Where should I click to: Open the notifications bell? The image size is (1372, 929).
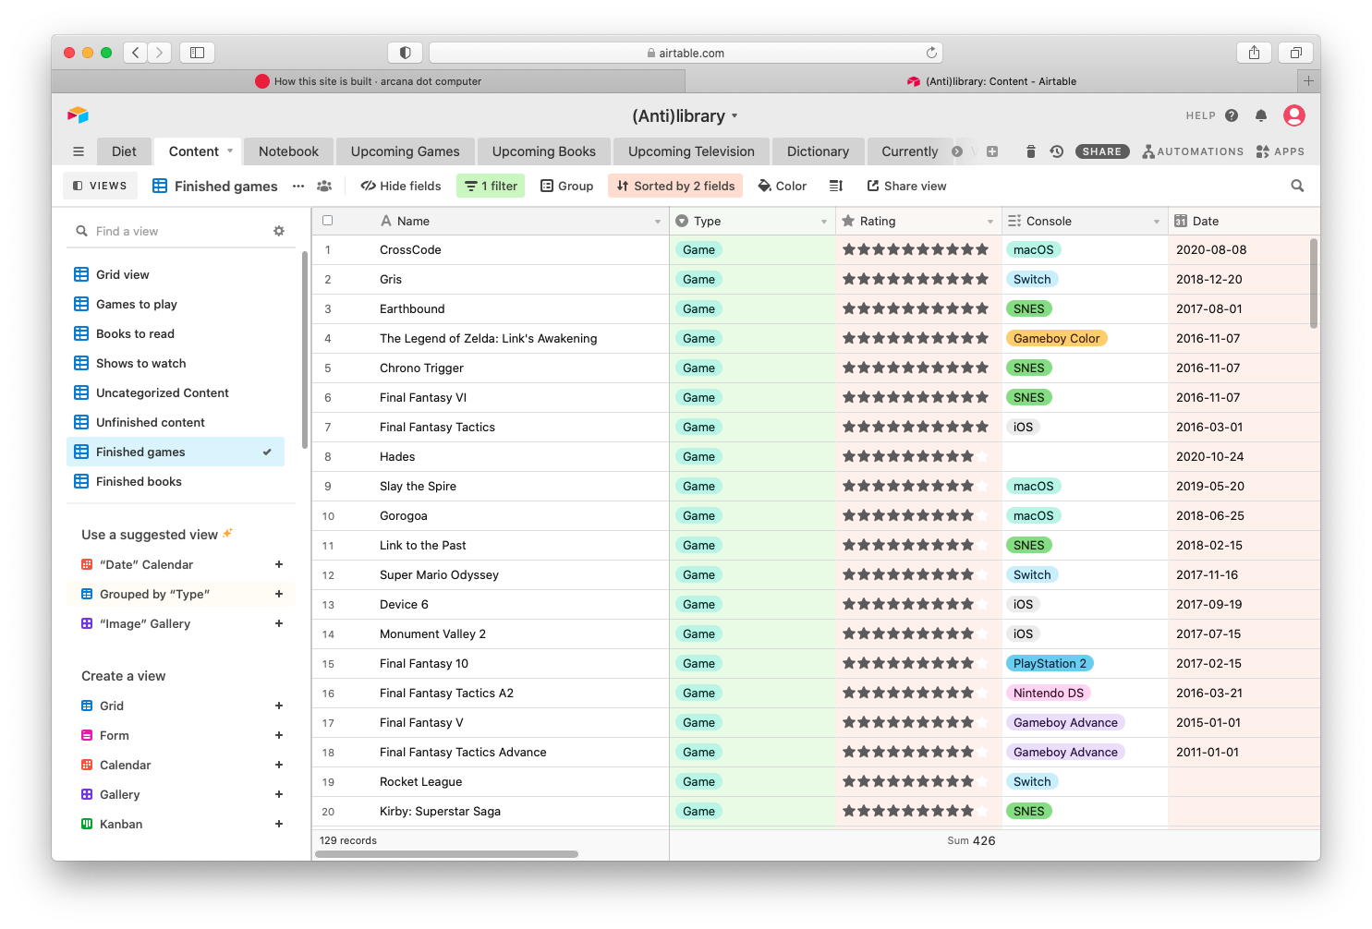click(1261, 115)
